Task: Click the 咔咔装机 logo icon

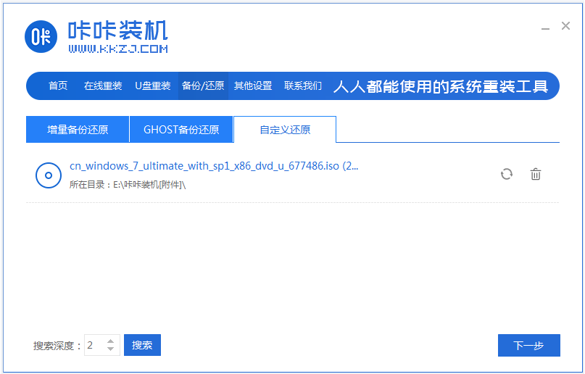Action: pos(41,36)
